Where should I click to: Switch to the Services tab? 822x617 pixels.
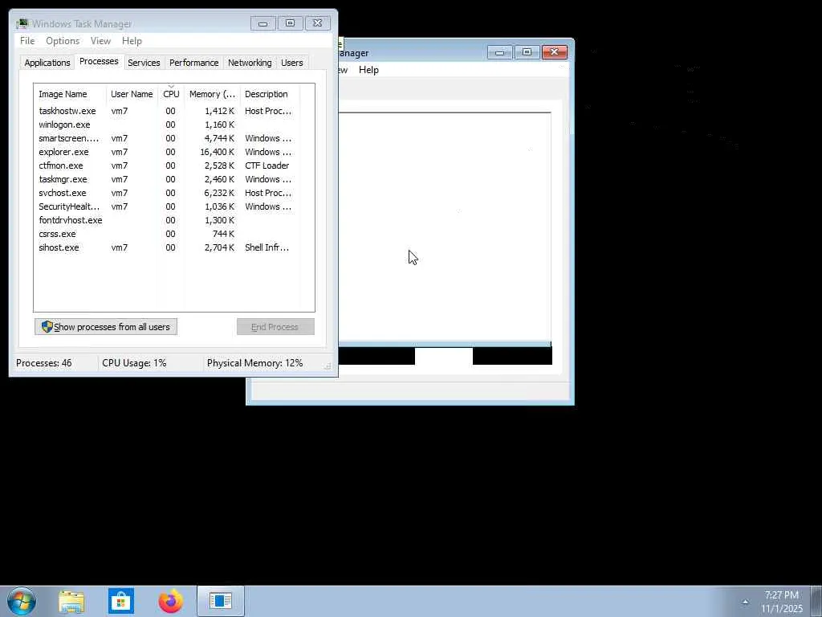point(144,63)
